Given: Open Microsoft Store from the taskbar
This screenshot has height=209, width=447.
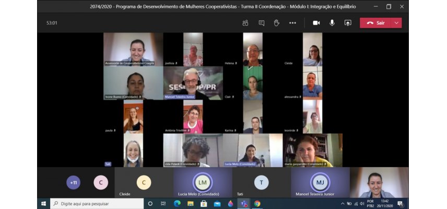Looking at the screenshot, I should click(x=204, y=204).
